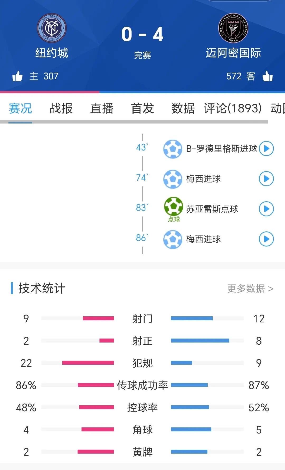
Task: Open the Inter Miami club crest
Action: click(x=233, y=28)
